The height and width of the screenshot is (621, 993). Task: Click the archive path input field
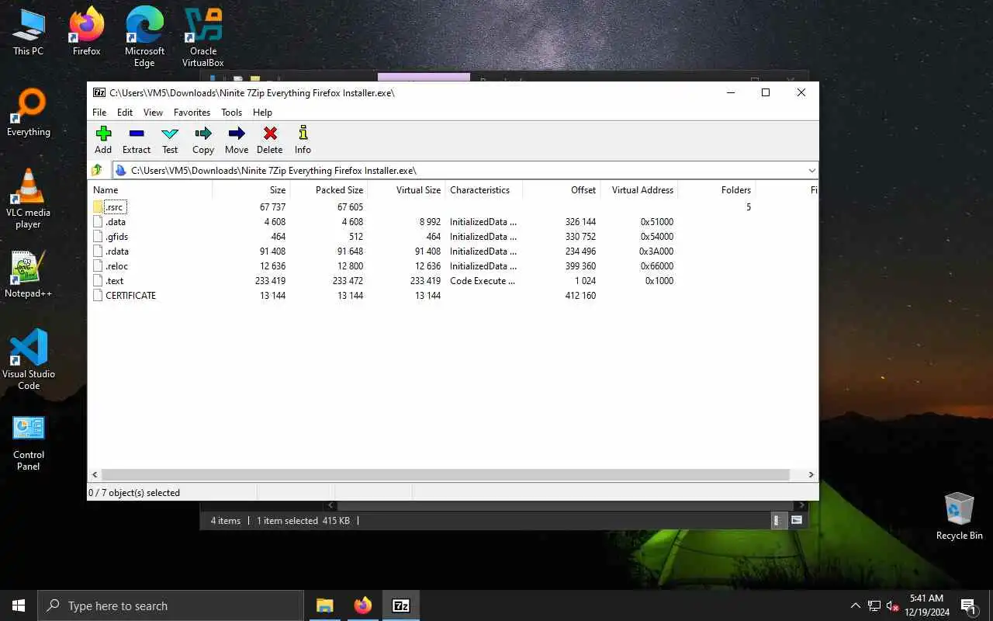point(465,170)
